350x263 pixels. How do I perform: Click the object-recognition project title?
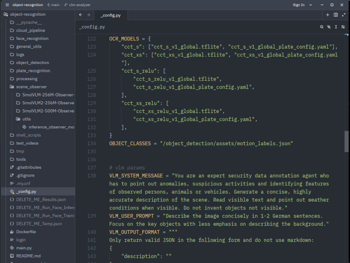[x=28, y=5]
